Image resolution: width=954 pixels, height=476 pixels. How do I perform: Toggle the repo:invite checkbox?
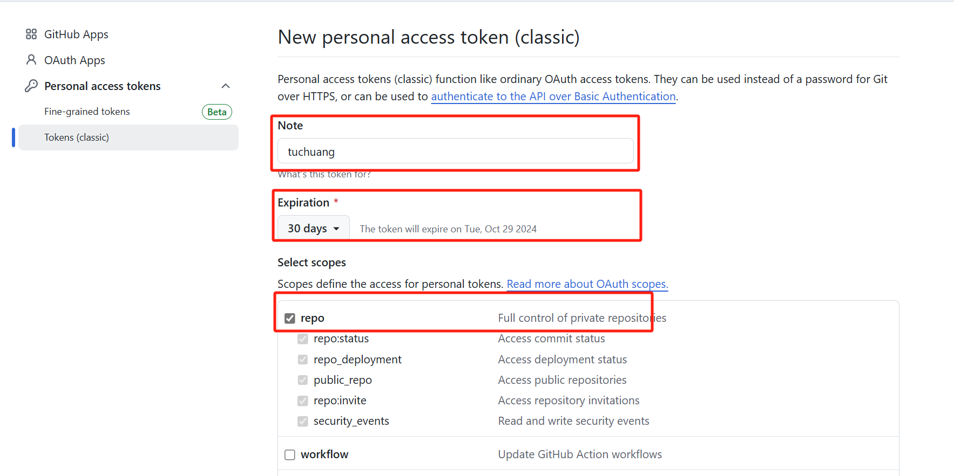(x=303, y=401)
